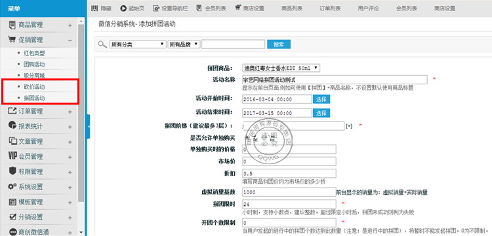Open 拼团活动 in the sidebar
Viewport: 492px width, 236px height.
point(34,98)
